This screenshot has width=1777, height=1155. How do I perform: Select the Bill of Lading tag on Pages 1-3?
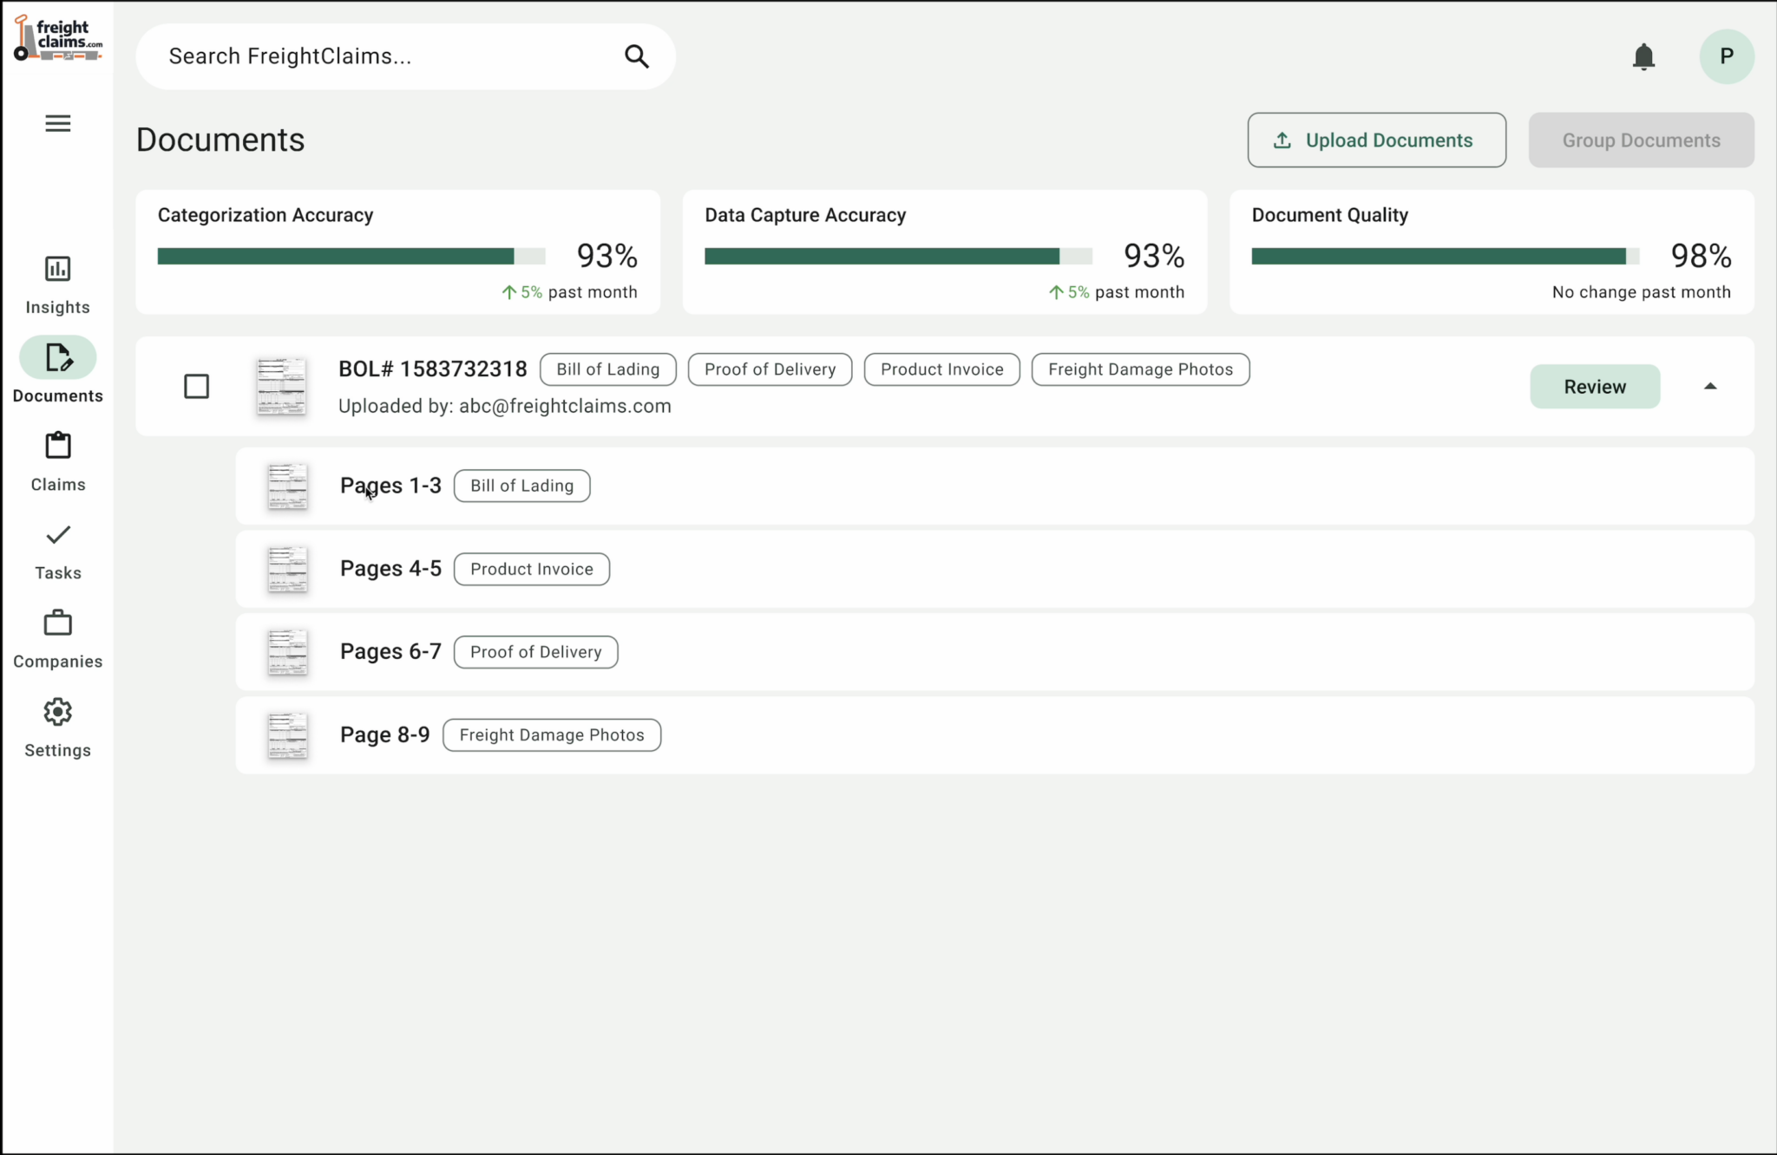[x=521, y=486]
